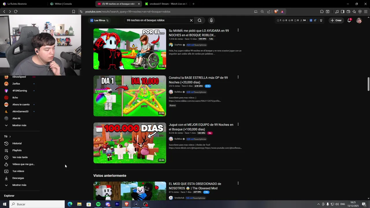
Task: Open Su MAMÁ me pidió video title
Action: tap(199, 33)
